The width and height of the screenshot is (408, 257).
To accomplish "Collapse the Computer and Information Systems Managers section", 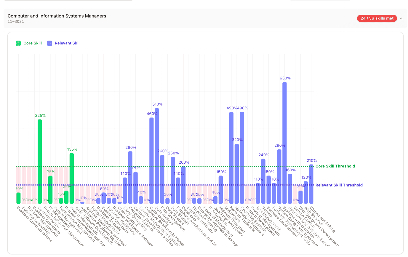I will [x=401, y=18].
